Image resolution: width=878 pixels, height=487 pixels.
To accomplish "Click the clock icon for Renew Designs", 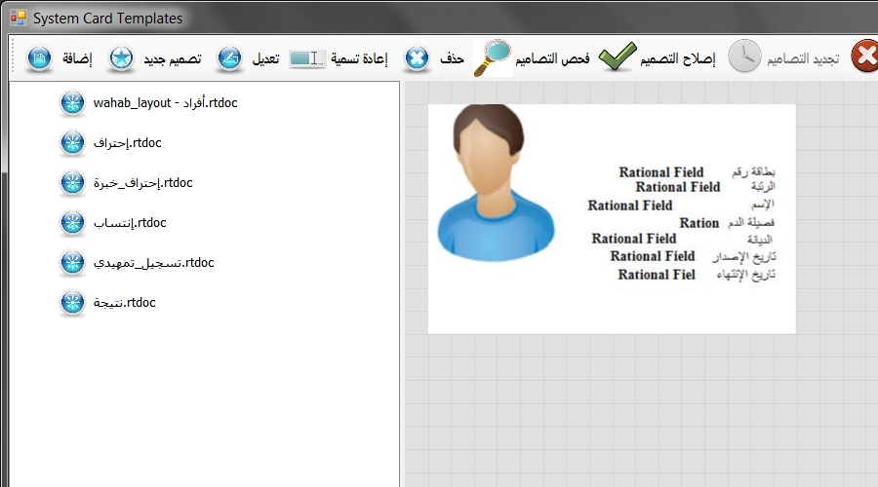I will click(744, 57).
